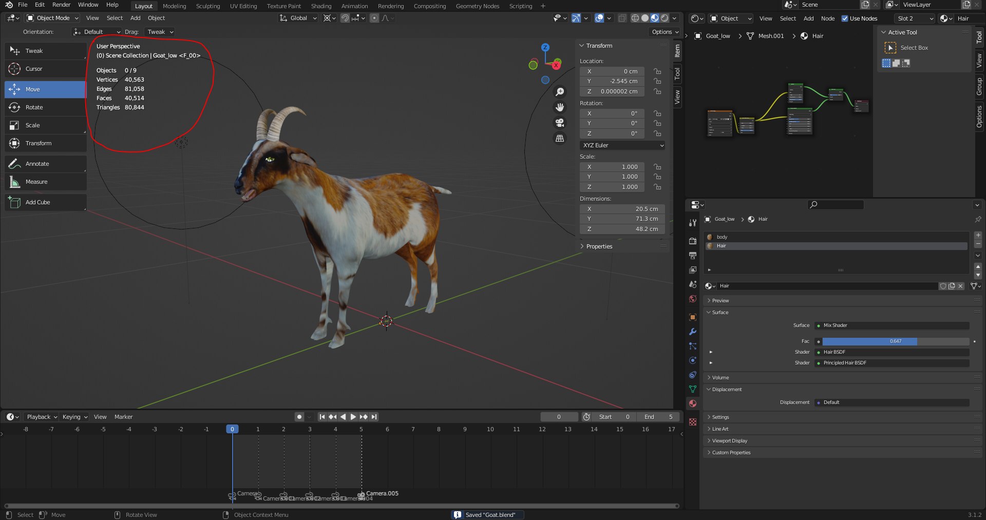Screen dimensions: 986x520
Task: Click the pin icon in Properties editor
Action: point(978,219)
